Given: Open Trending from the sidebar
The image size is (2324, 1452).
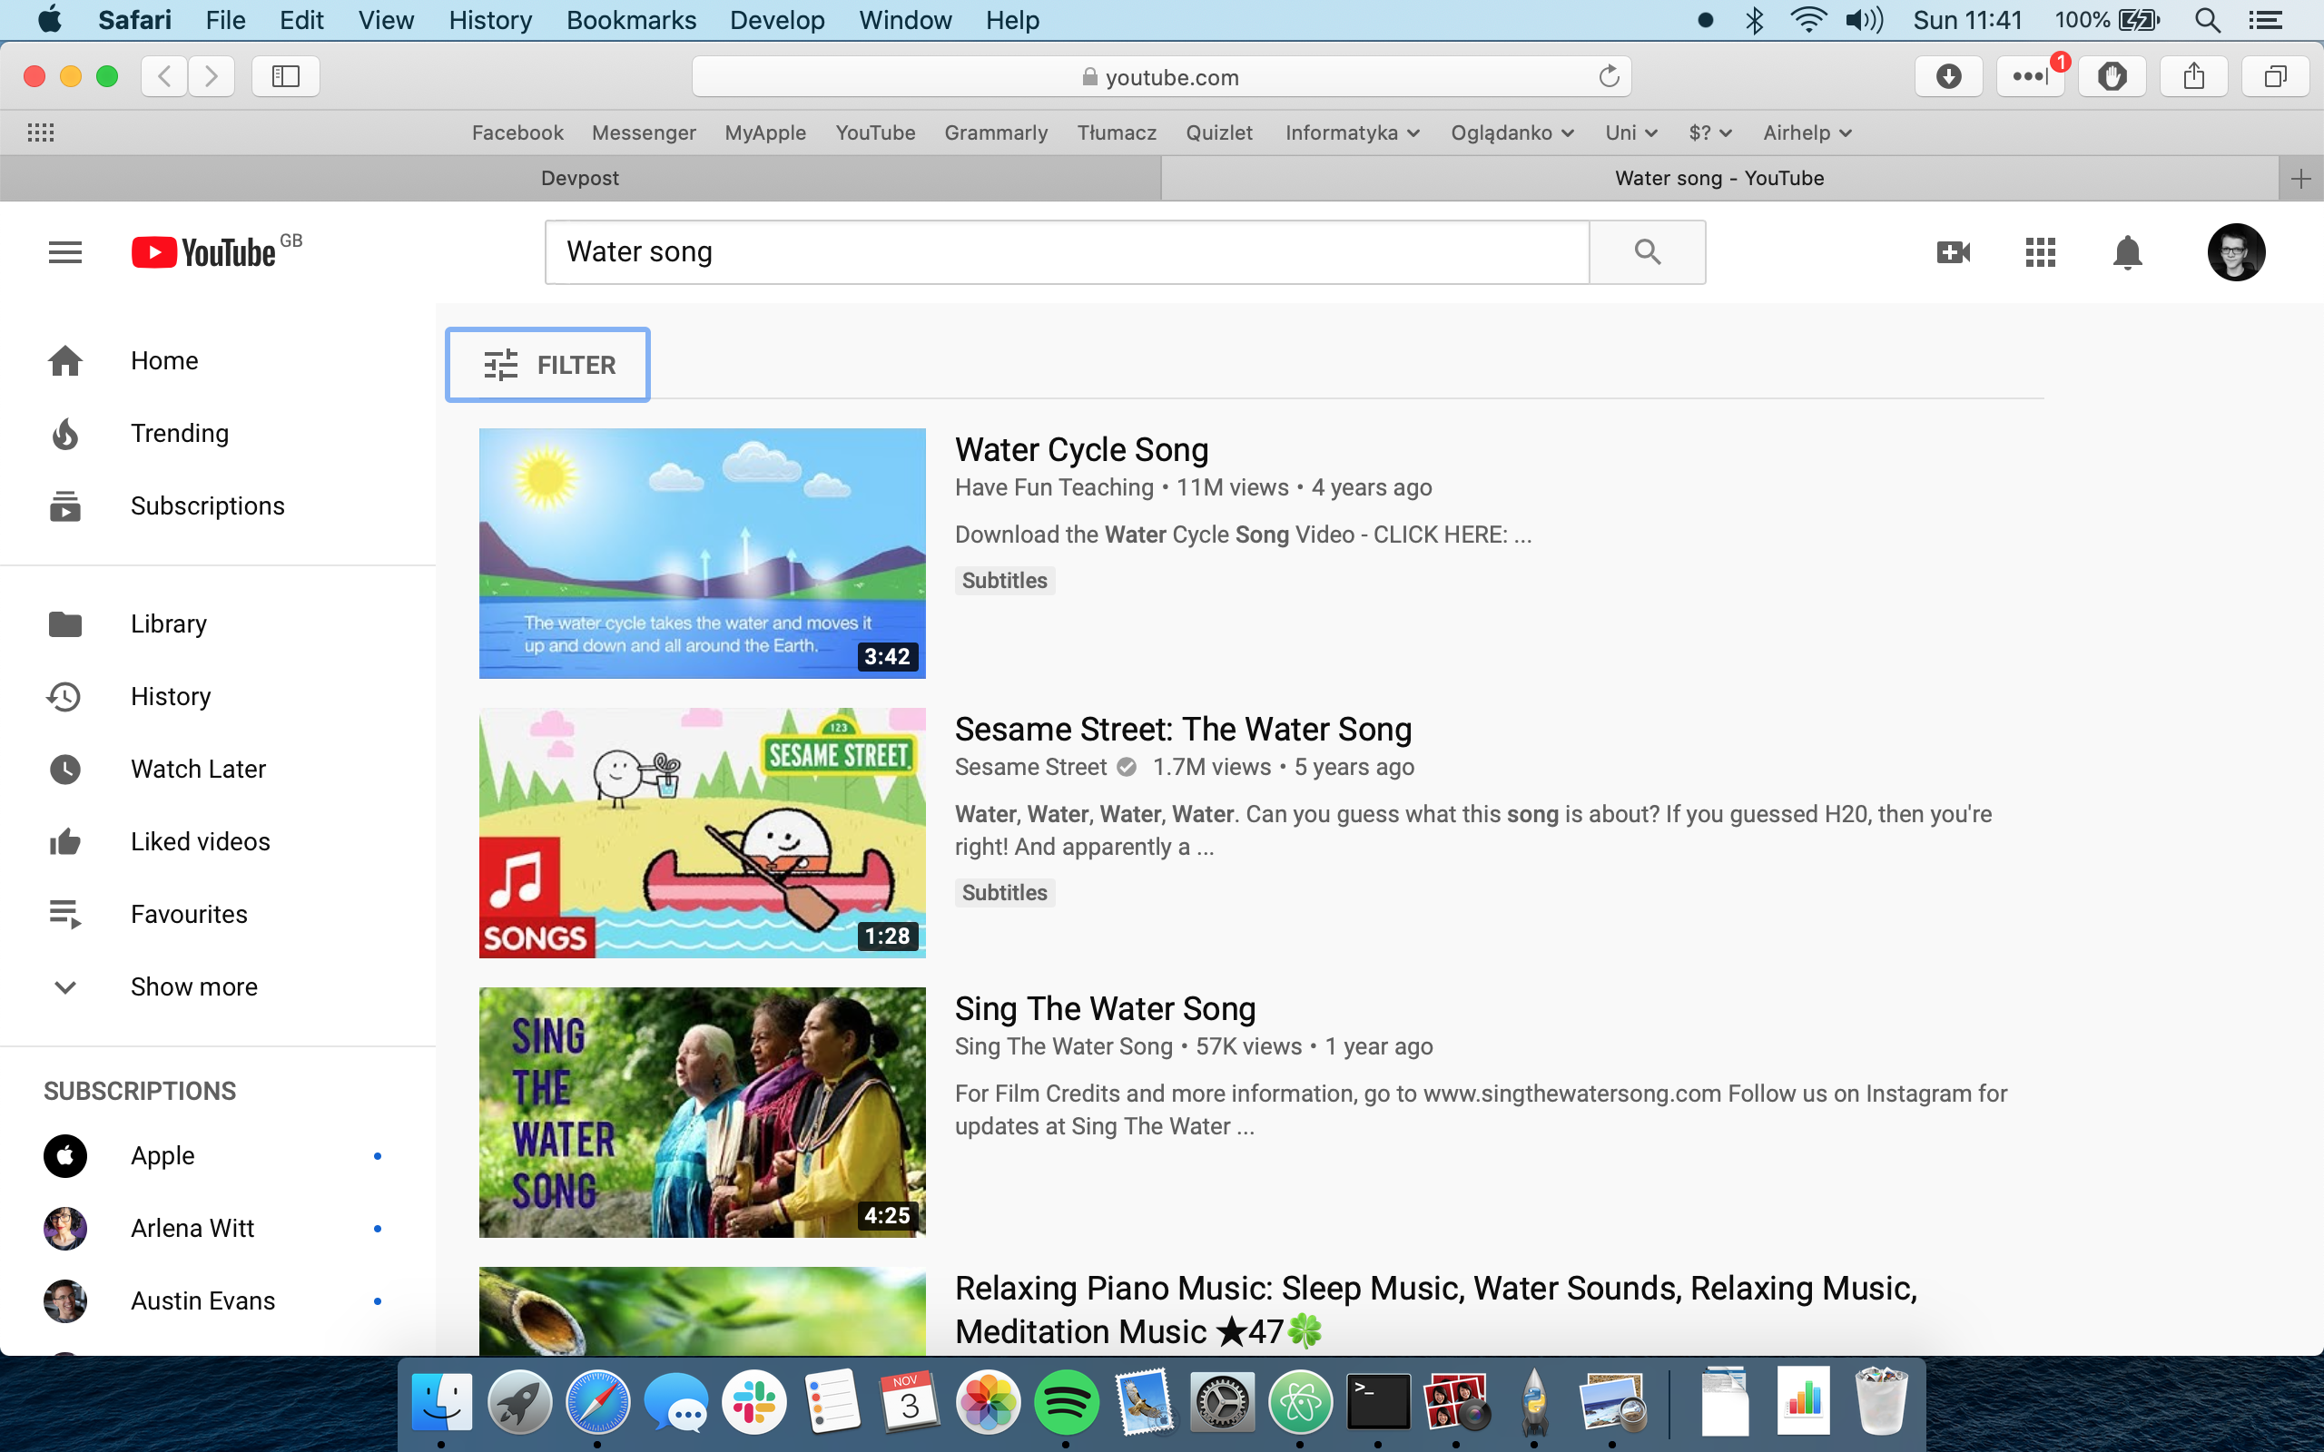Looking at the screenshot, I should tap(179, 433).
